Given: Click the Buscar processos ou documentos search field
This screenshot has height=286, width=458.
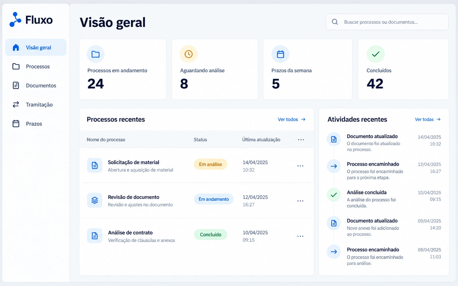Looking at the screenshot, I should coord(387,22).
